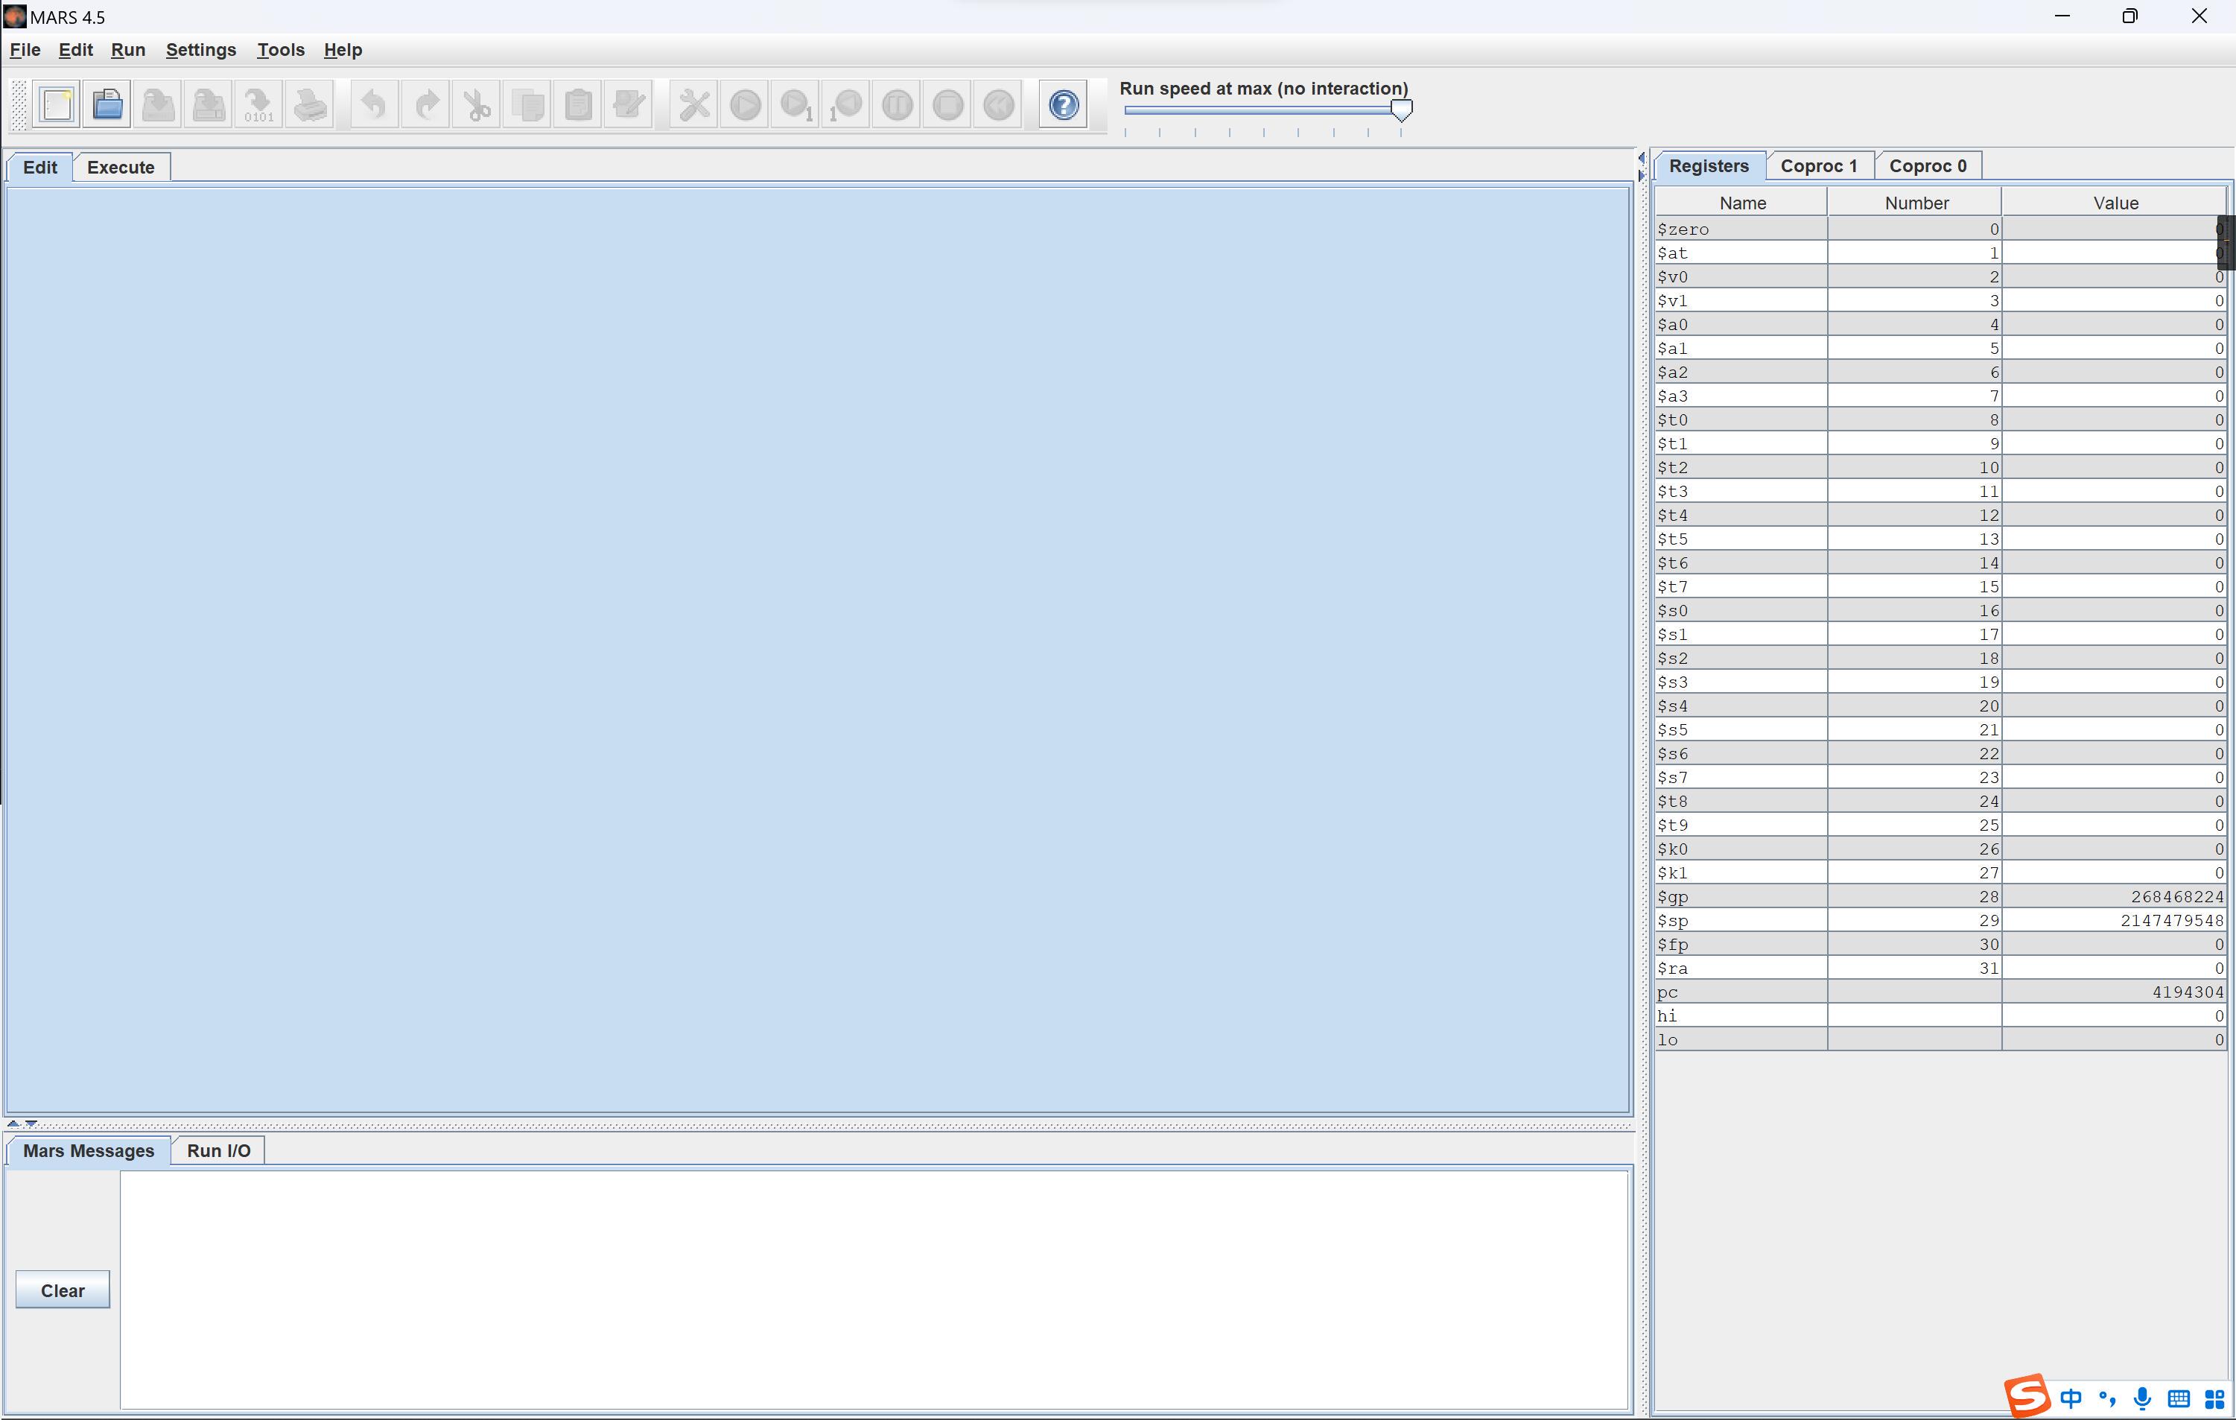The image size is (2236, 1420).
Task: Click the Assemble wrench and screwdriver icon
Action: (x=693, y=105)
